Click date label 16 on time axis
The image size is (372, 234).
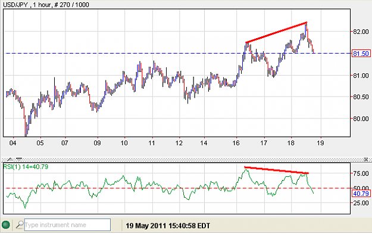coord(236,143)
